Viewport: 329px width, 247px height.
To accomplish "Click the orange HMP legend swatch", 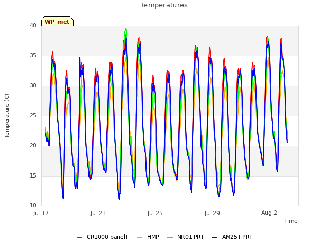I will tap(139, 238).
